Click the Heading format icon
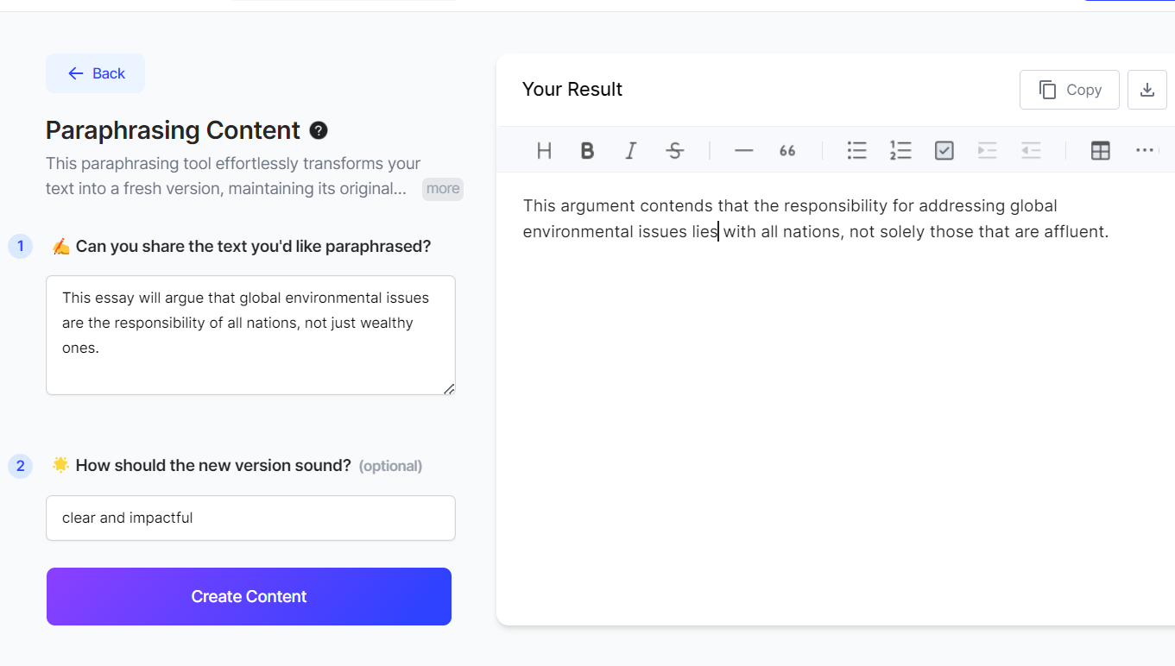The width and height of the screenshot is (1175, 666). coord(544,151)
